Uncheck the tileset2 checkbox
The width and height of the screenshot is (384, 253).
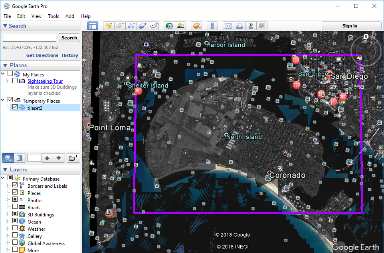click(15, 107)
